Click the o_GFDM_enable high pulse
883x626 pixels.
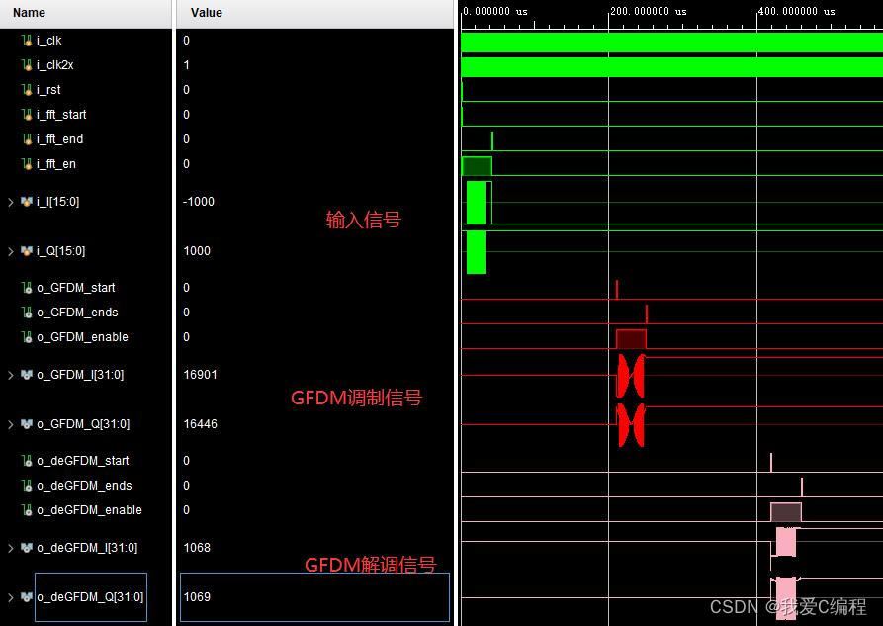click(x=631, y=339)
